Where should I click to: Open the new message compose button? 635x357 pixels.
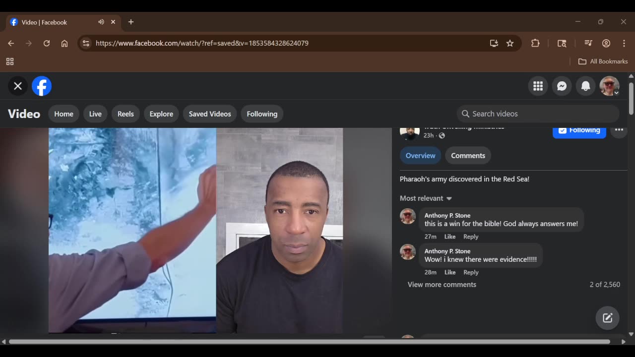tap(608, 318)
